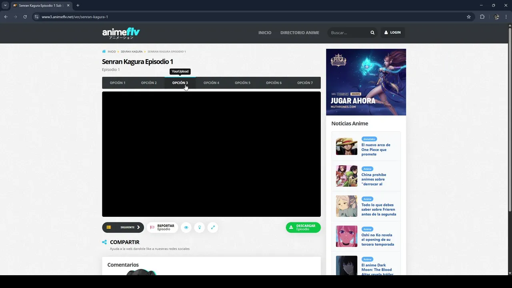Click the AnimeFLV logo

click(121, 33)
